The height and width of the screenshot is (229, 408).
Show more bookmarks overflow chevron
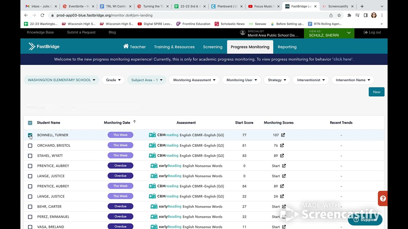click(382, 24)
